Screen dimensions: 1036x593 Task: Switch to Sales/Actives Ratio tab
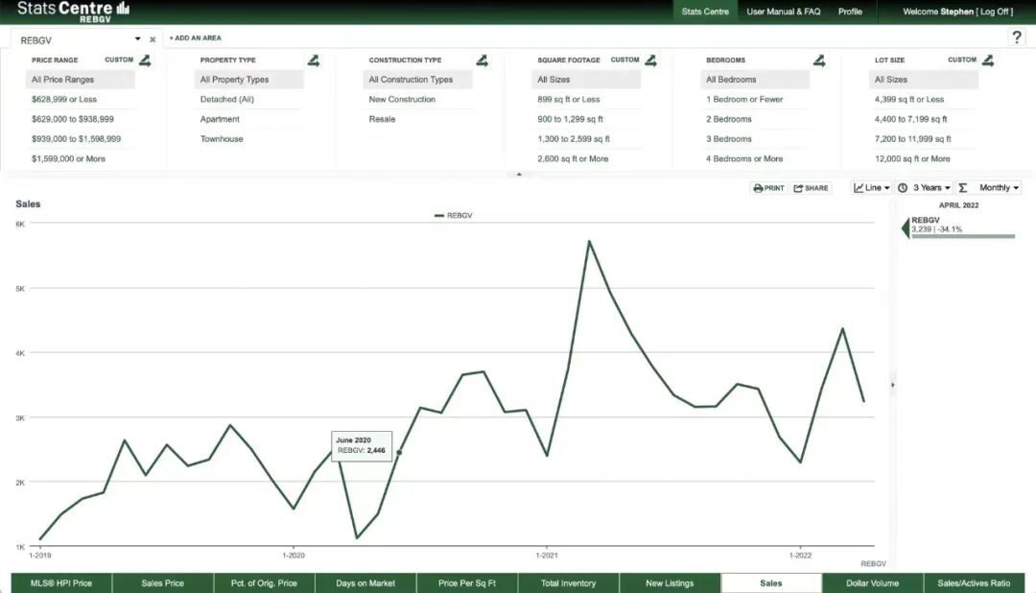pyautogui.click(x=974, y=583)
